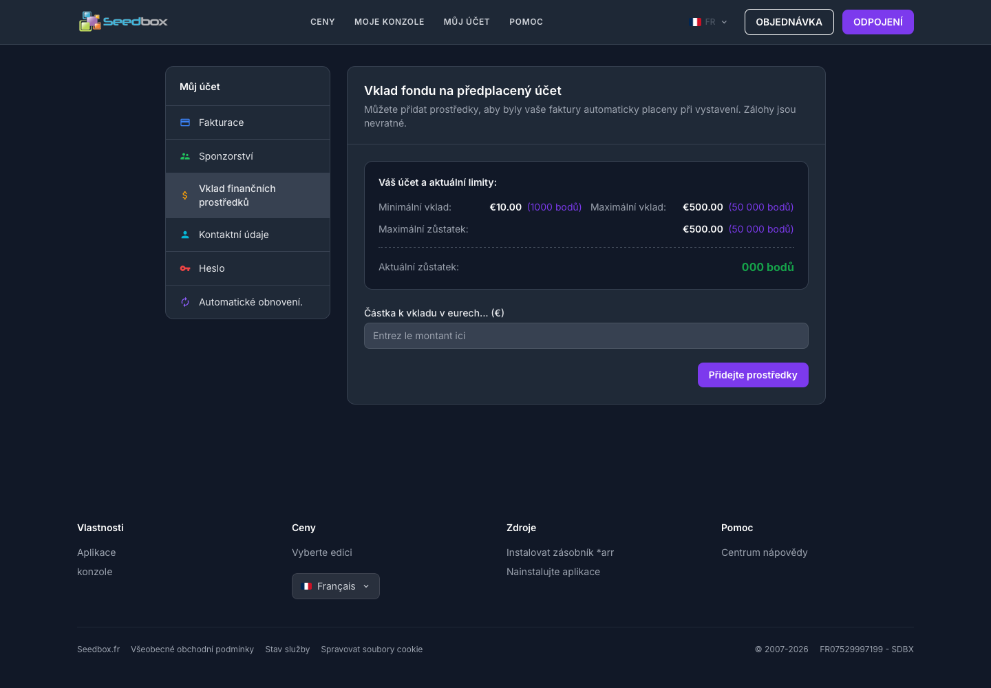Open Všeobecné obchodní podmínky footer link
The width and height of the screenshot is (991, 688).
point(193,649)
